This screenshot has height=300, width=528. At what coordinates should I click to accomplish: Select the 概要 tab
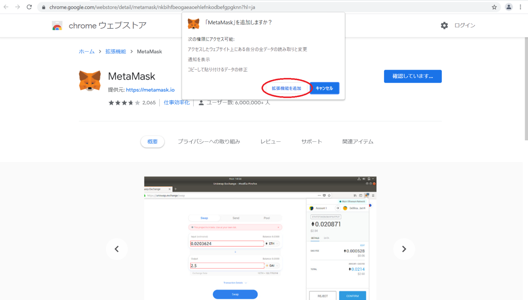pyautogui.click(x=152, y=141)
